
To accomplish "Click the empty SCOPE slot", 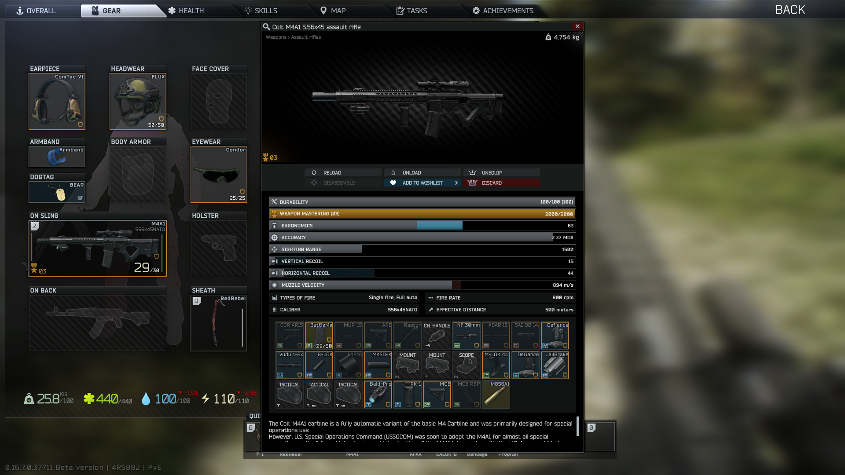I will click(467, 365).
